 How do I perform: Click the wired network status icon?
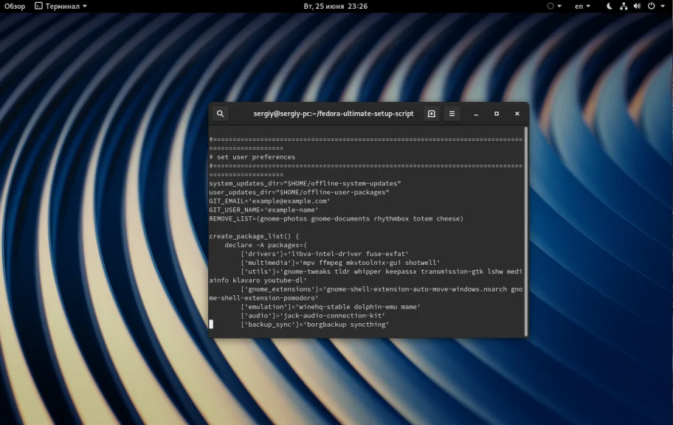624,6
